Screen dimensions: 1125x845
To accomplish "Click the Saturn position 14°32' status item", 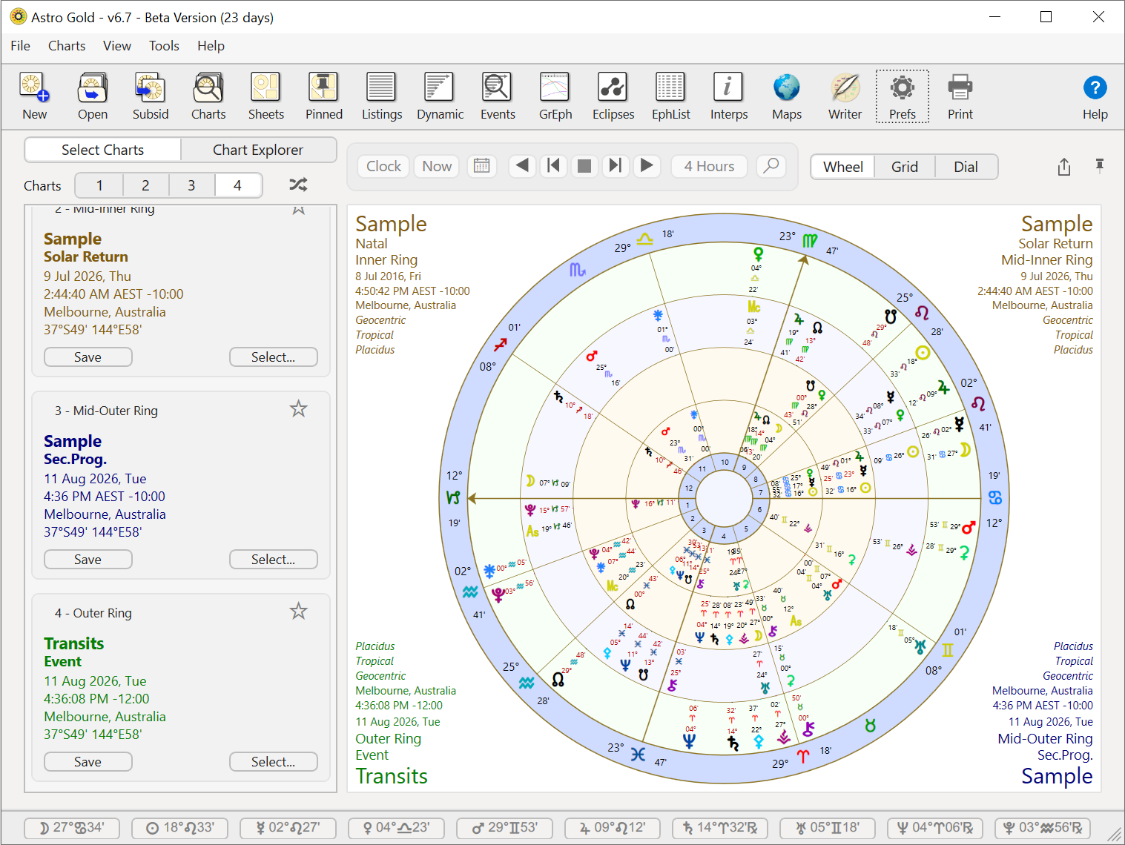I will pos(721,828).
